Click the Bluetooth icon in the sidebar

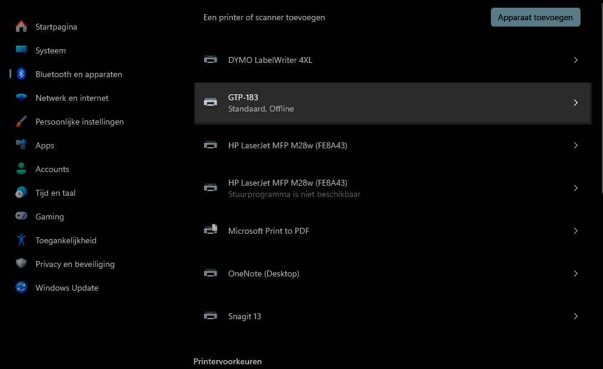tap(21, 74)
